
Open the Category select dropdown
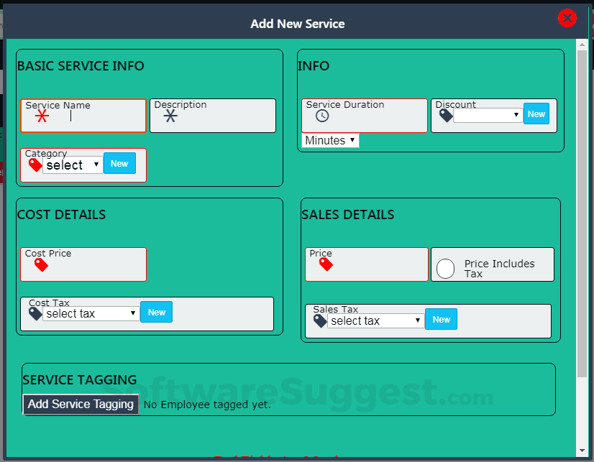73,165
